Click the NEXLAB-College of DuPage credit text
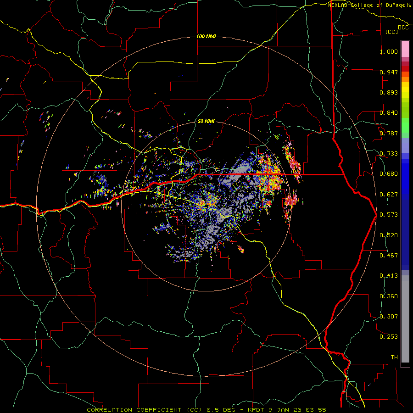The image size is (413, 413). pyautogui.click(x=367, y=5)
